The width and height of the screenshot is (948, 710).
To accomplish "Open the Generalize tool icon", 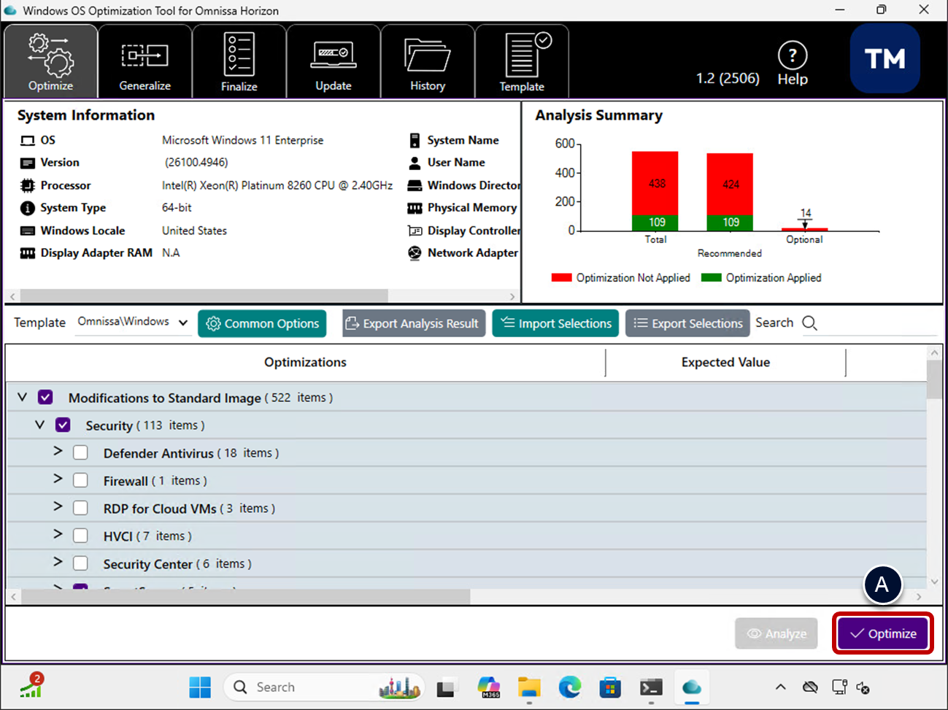I will click(x=144, y=56).
